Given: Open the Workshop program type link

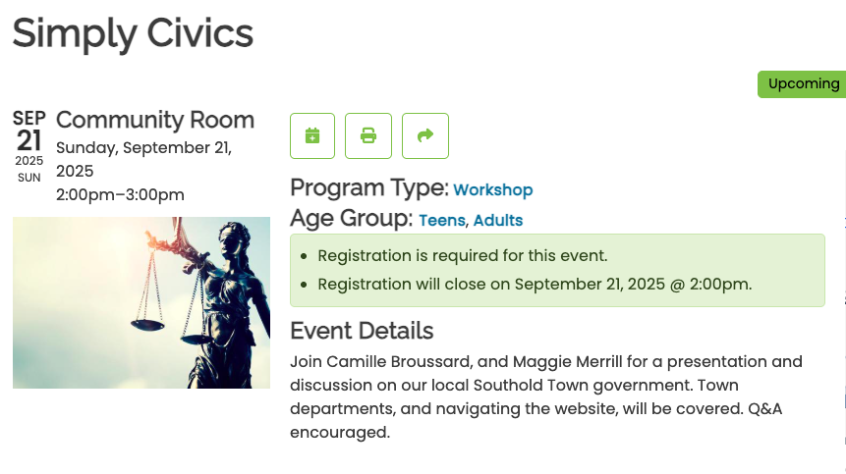Looking at the screenshot, I should (492, 189).
